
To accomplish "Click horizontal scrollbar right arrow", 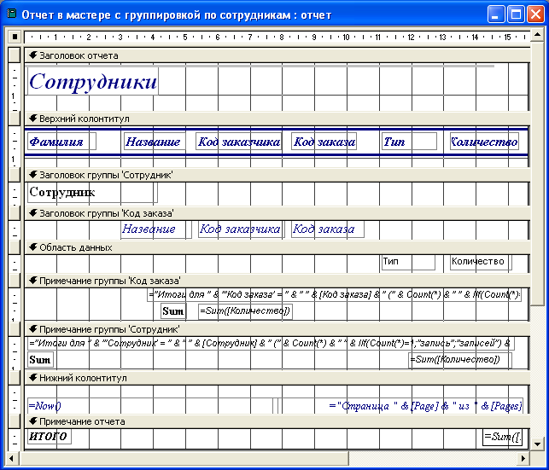I will pos(523,458).
